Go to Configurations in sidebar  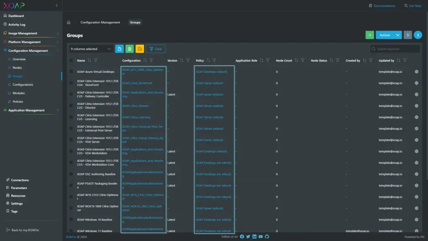click(23, 85)
